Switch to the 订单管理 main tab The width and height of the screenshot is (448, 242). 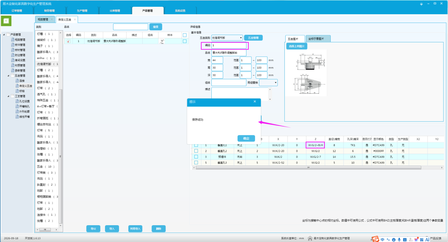click(17, 11)
